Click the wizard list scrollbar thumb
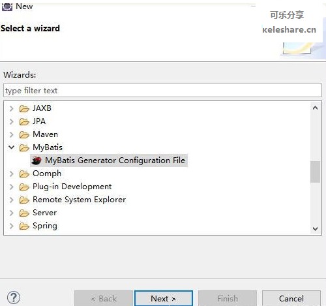 point(315,172)
